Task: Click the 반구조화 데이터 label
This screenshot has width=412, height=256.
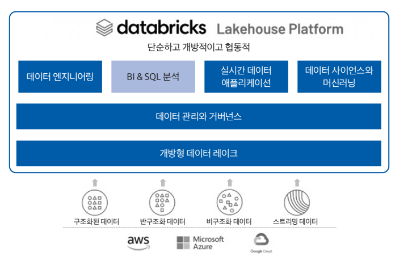Action: (x=162, y=221)
